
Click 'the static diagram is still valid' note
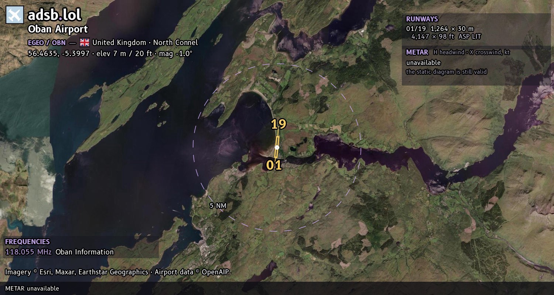(x=447, y=72)
